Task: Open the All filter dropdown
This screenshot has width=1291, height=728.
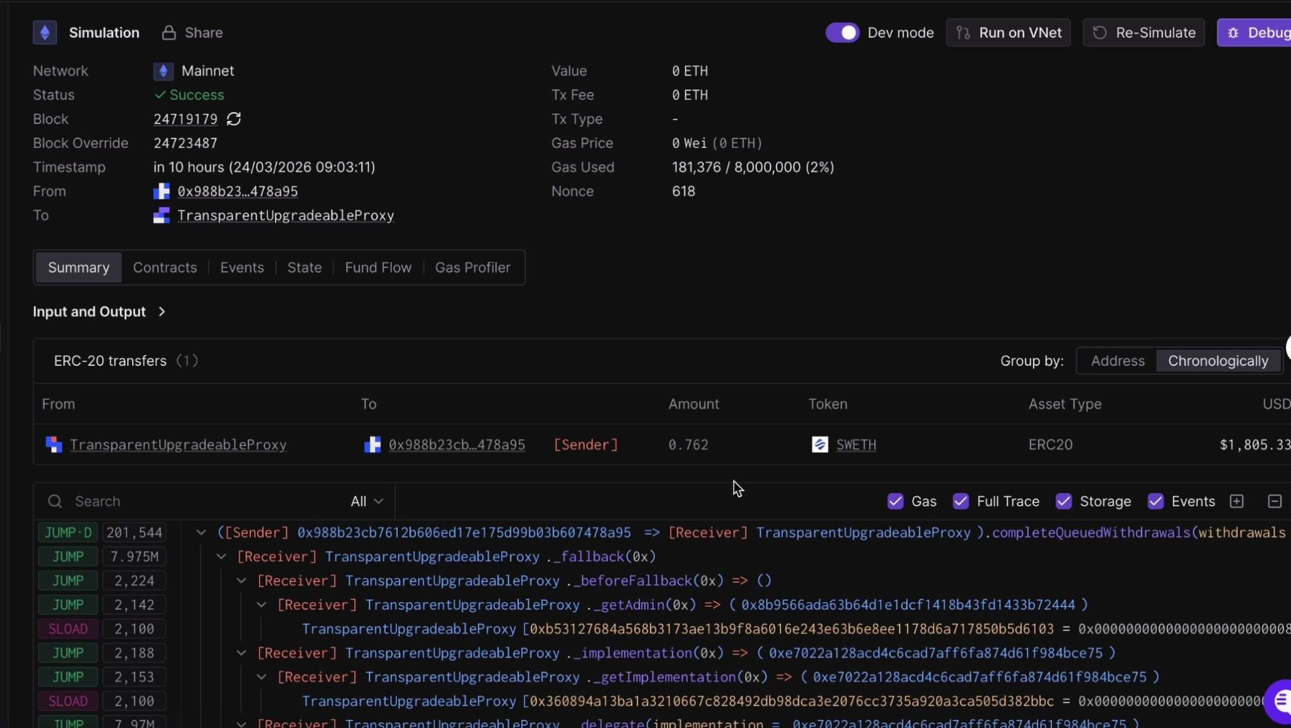Action: tap(367, 501)
